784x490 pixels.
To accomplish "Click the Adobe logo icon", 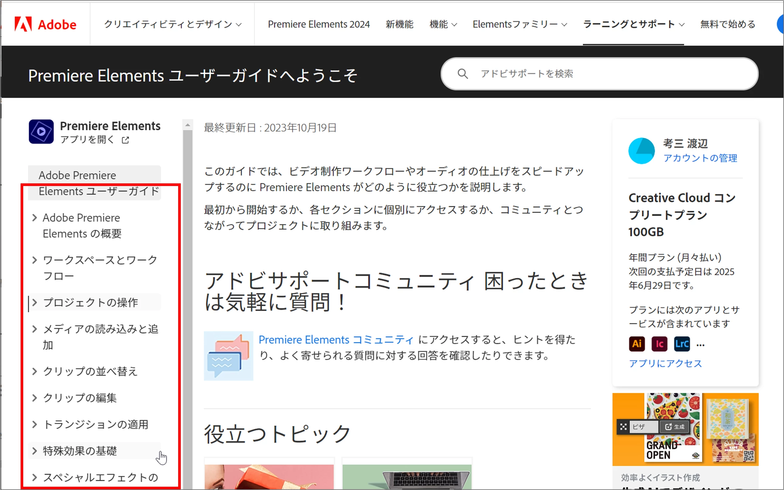I will pyautogui.click(x=23, y=24).
